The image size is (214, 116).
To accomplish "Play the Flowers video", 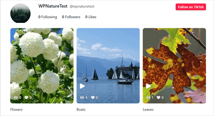I will click(x=16, y=86).
